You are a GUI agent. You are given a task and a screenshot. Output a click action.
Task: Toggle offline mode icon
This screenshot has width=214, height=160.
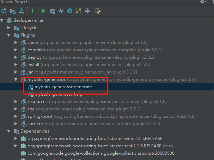(61, 11)
